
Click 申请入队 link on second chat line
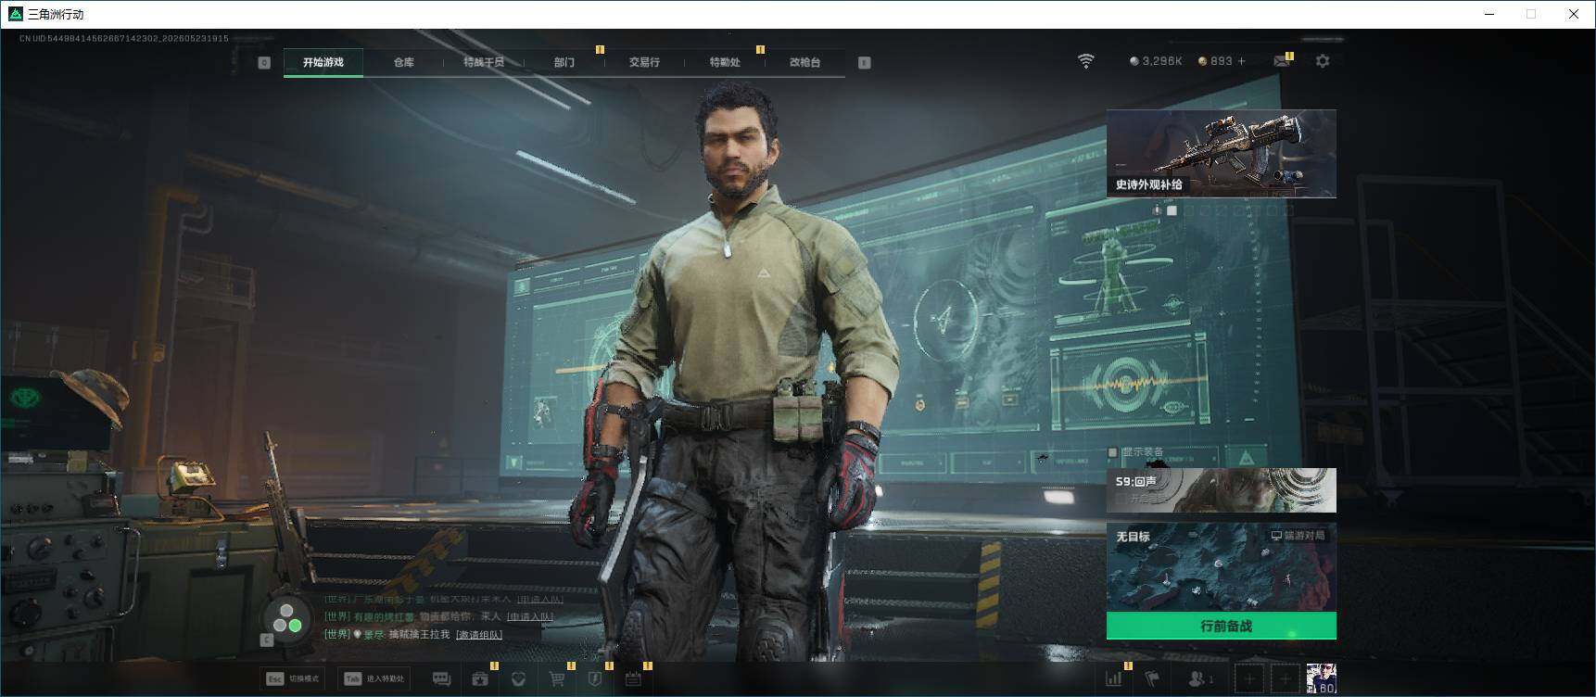530,616
